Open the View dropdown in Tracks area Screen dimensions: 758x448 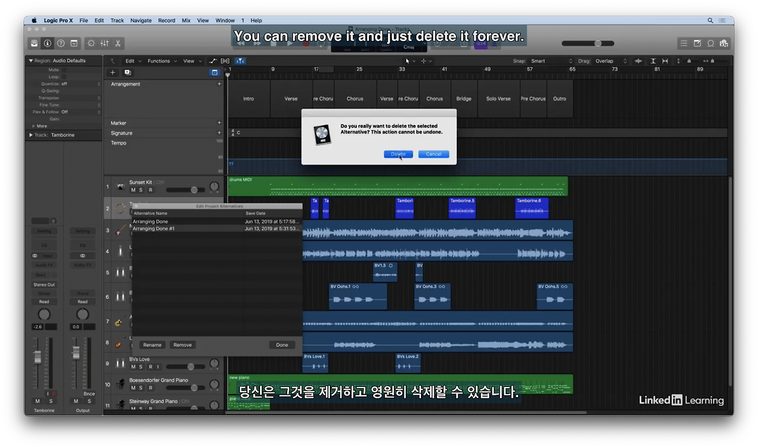[191, 61]
